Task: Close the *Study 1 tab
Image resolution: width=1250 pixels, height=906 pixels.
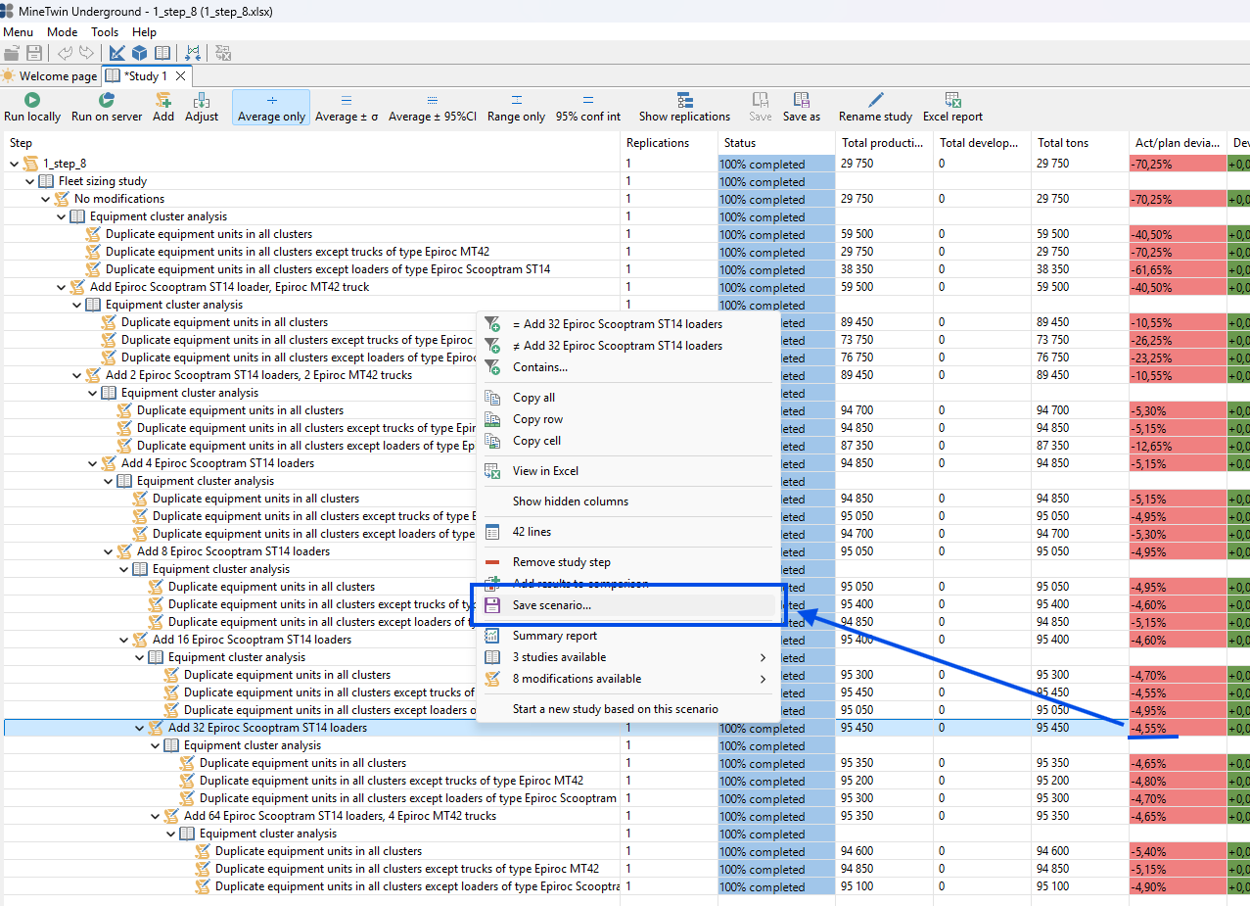Action: tap(181, 75)
